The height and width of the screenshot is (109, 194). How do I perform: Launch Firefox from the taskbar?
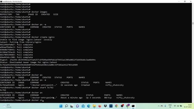coord(100,106)
